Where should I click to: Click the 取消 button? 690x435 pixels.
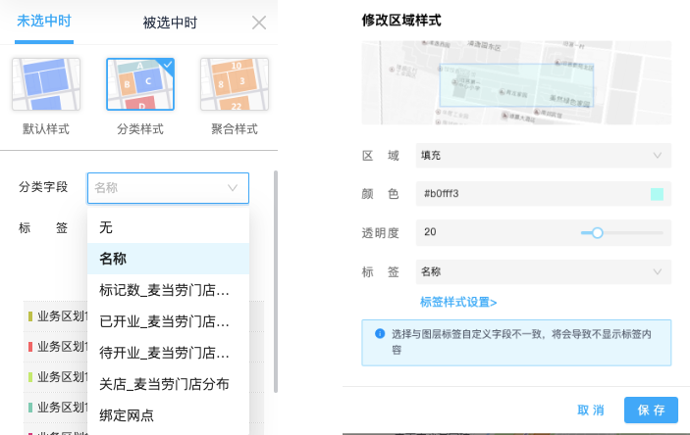tap(591, 410)
